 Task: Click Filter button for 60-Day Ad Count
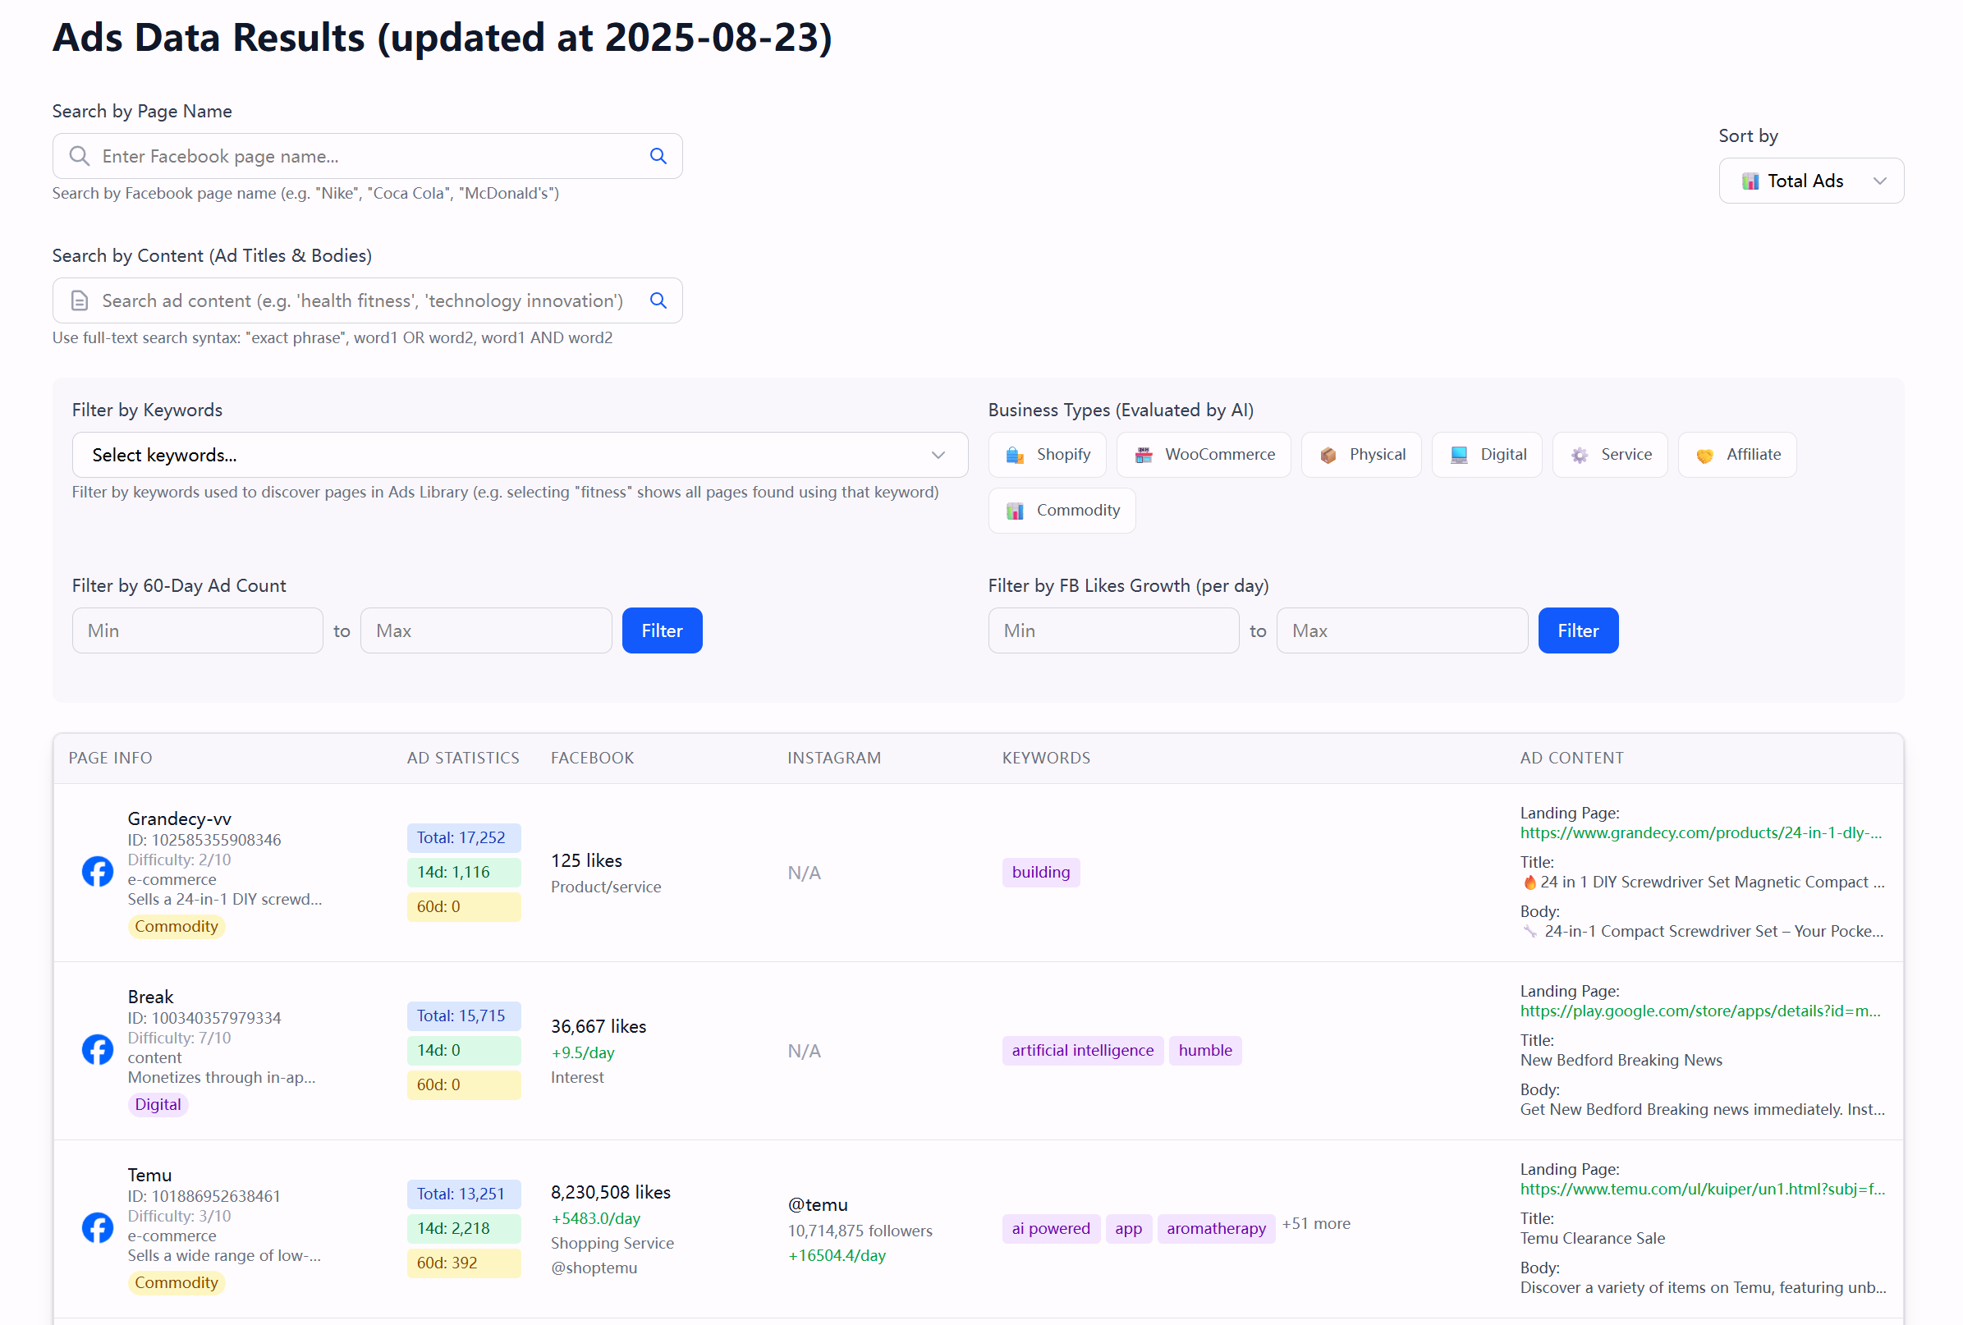click(x=662, y=630)
